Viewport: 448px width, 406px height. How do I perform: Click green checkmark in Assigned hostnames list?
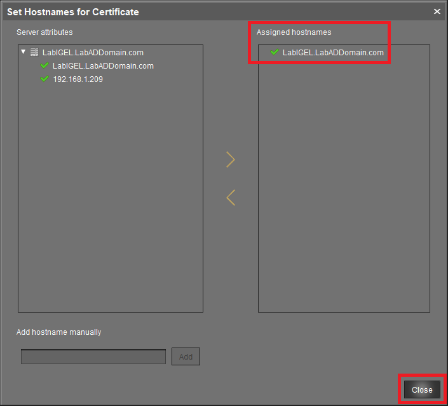tap(275, 53)
